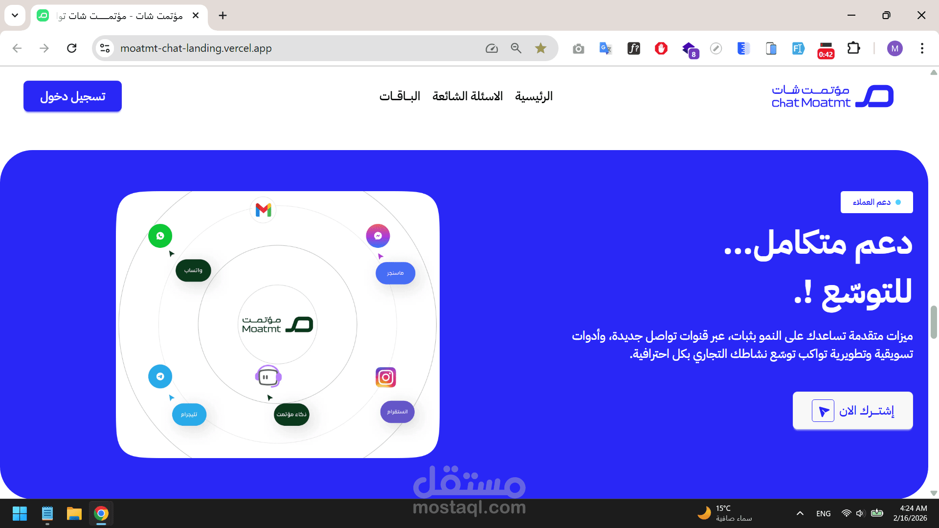The image size is (939, 528).
Task: Click the AI robot headset icon
Action: click(268, 377)
